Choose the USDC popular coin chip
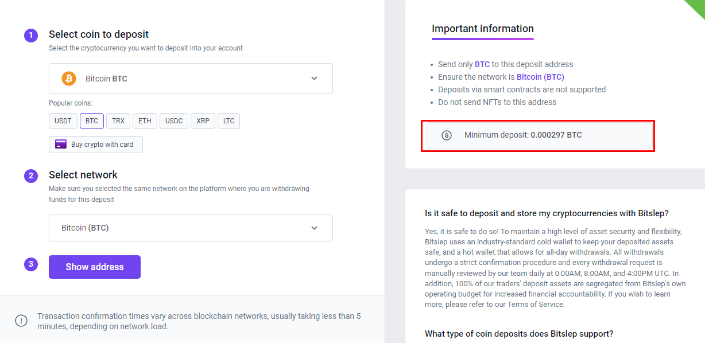705x343 pixels. (x=174, y=121)
